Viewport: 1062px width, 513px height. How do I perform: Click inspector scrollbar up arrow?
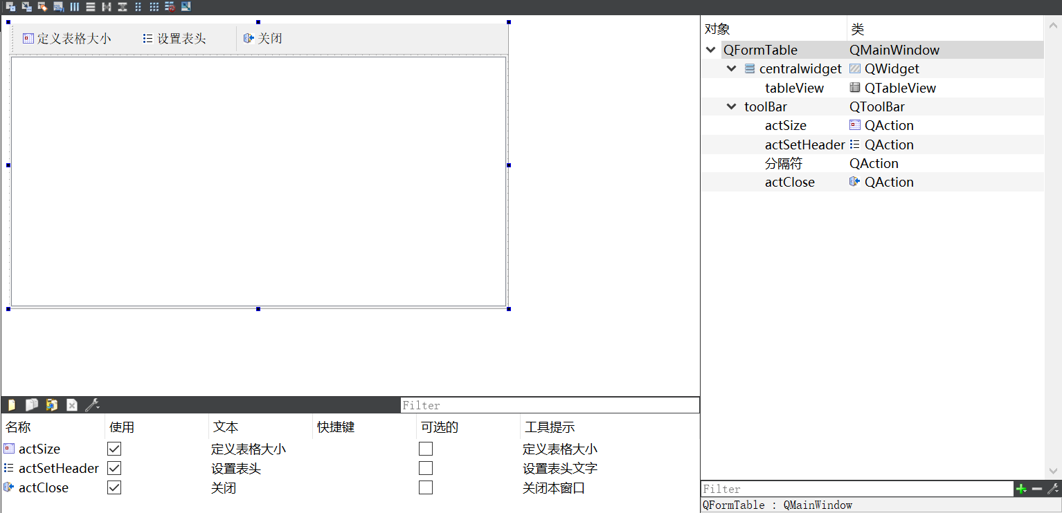tap(1053, 26)
